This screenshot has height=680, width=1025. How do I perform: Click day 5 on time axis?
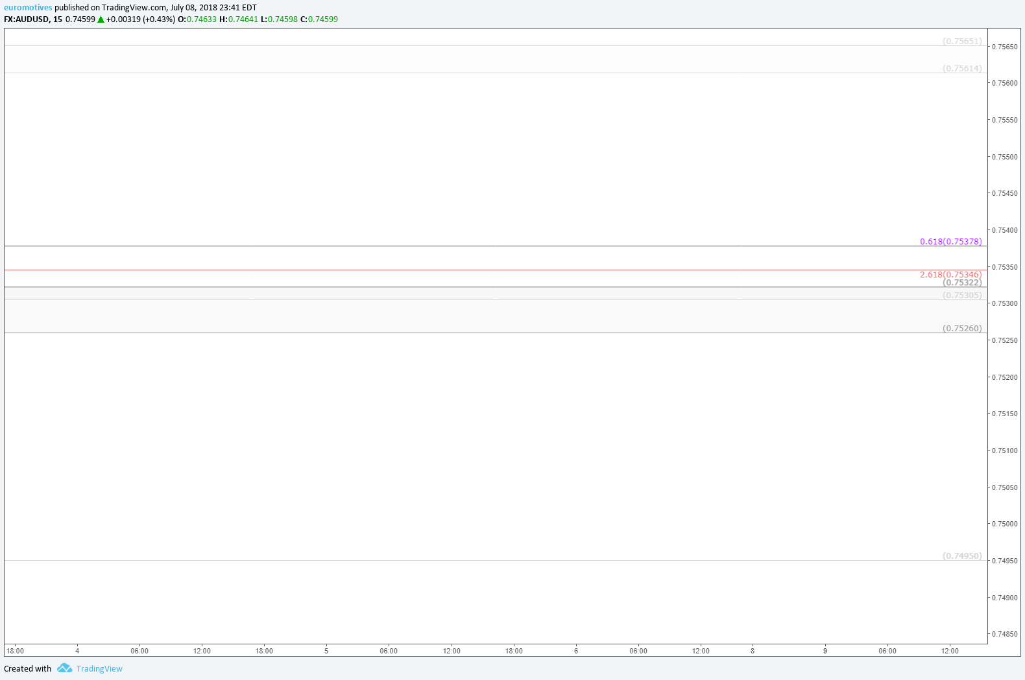(x=326, y=651)
